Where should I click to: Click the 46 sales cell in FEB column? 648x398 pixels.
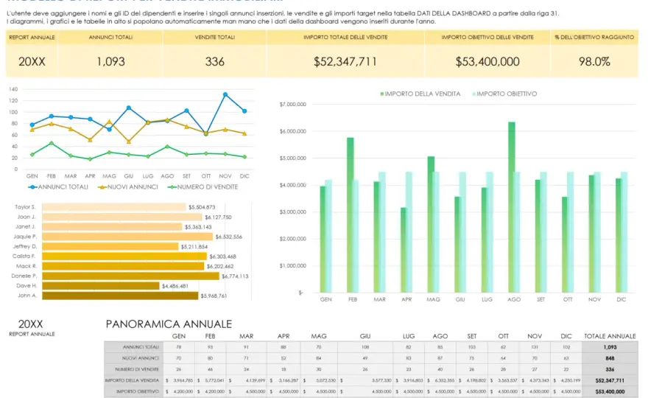pos(210,369)
